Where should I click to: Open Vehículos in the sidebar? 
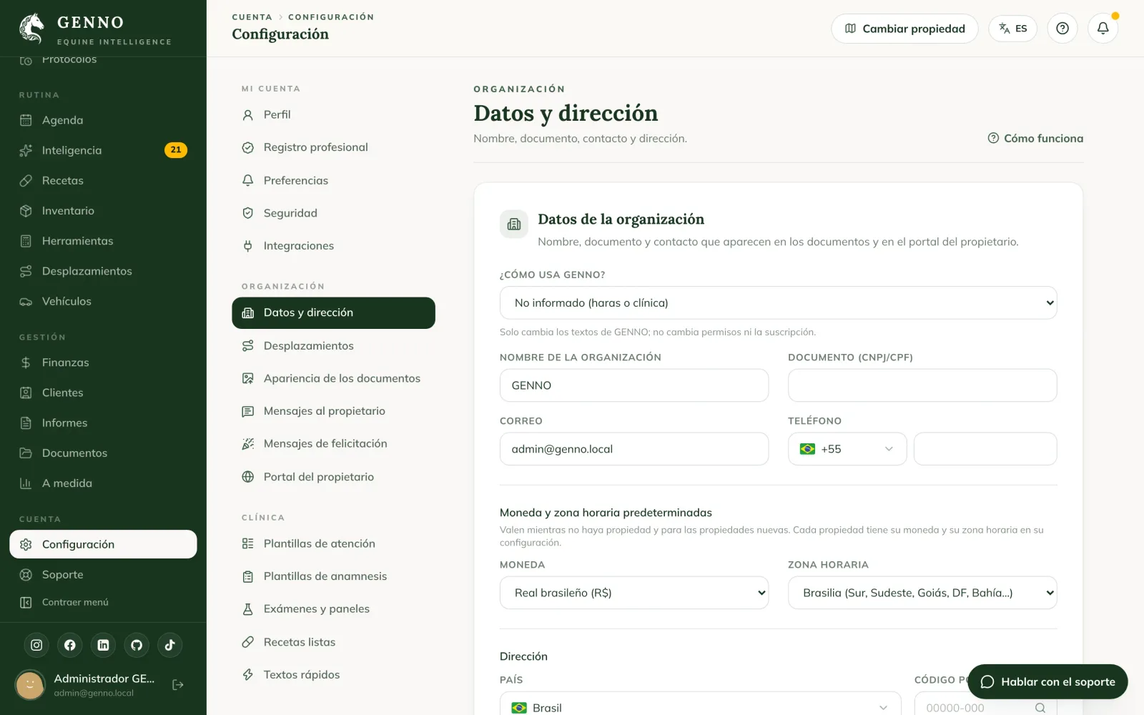click(x=103, y=301)
